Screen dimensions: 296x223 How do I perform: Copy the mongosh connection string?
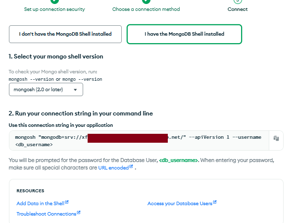[276, 138]
